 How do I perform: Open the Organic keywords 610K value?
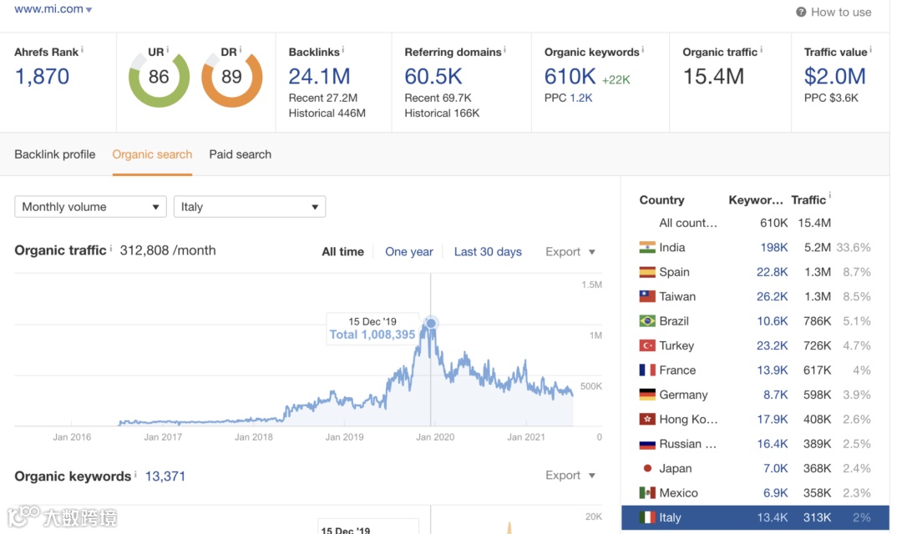(570, 77)
